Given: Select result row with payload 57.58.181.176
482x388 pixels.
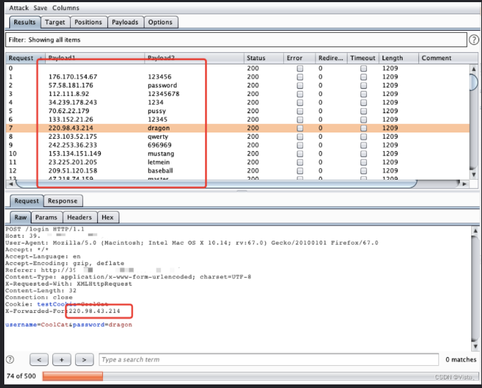Looking at the screenshot, I should tap(237, 85).
